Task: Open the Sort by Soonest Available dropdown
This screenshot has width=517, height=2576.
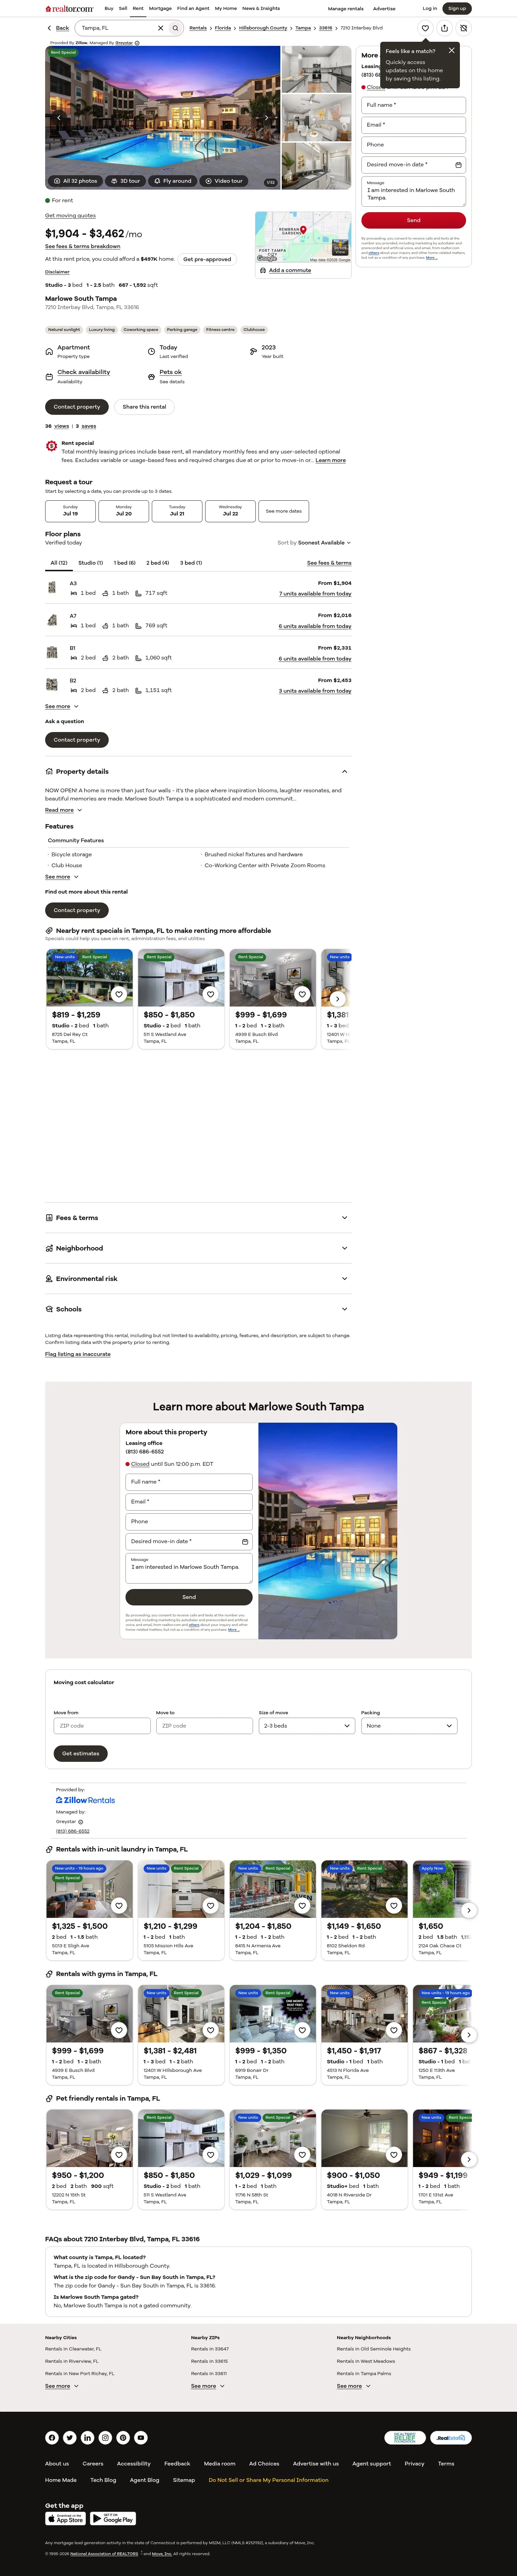Action: (x=314, y=543)
